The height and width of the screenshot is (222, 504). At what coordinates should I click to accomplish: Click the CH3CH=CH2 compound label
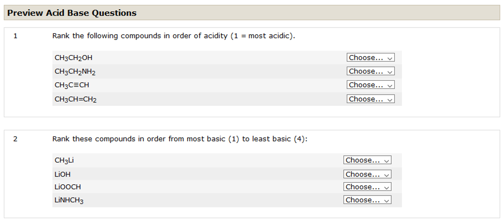(76, 100)
